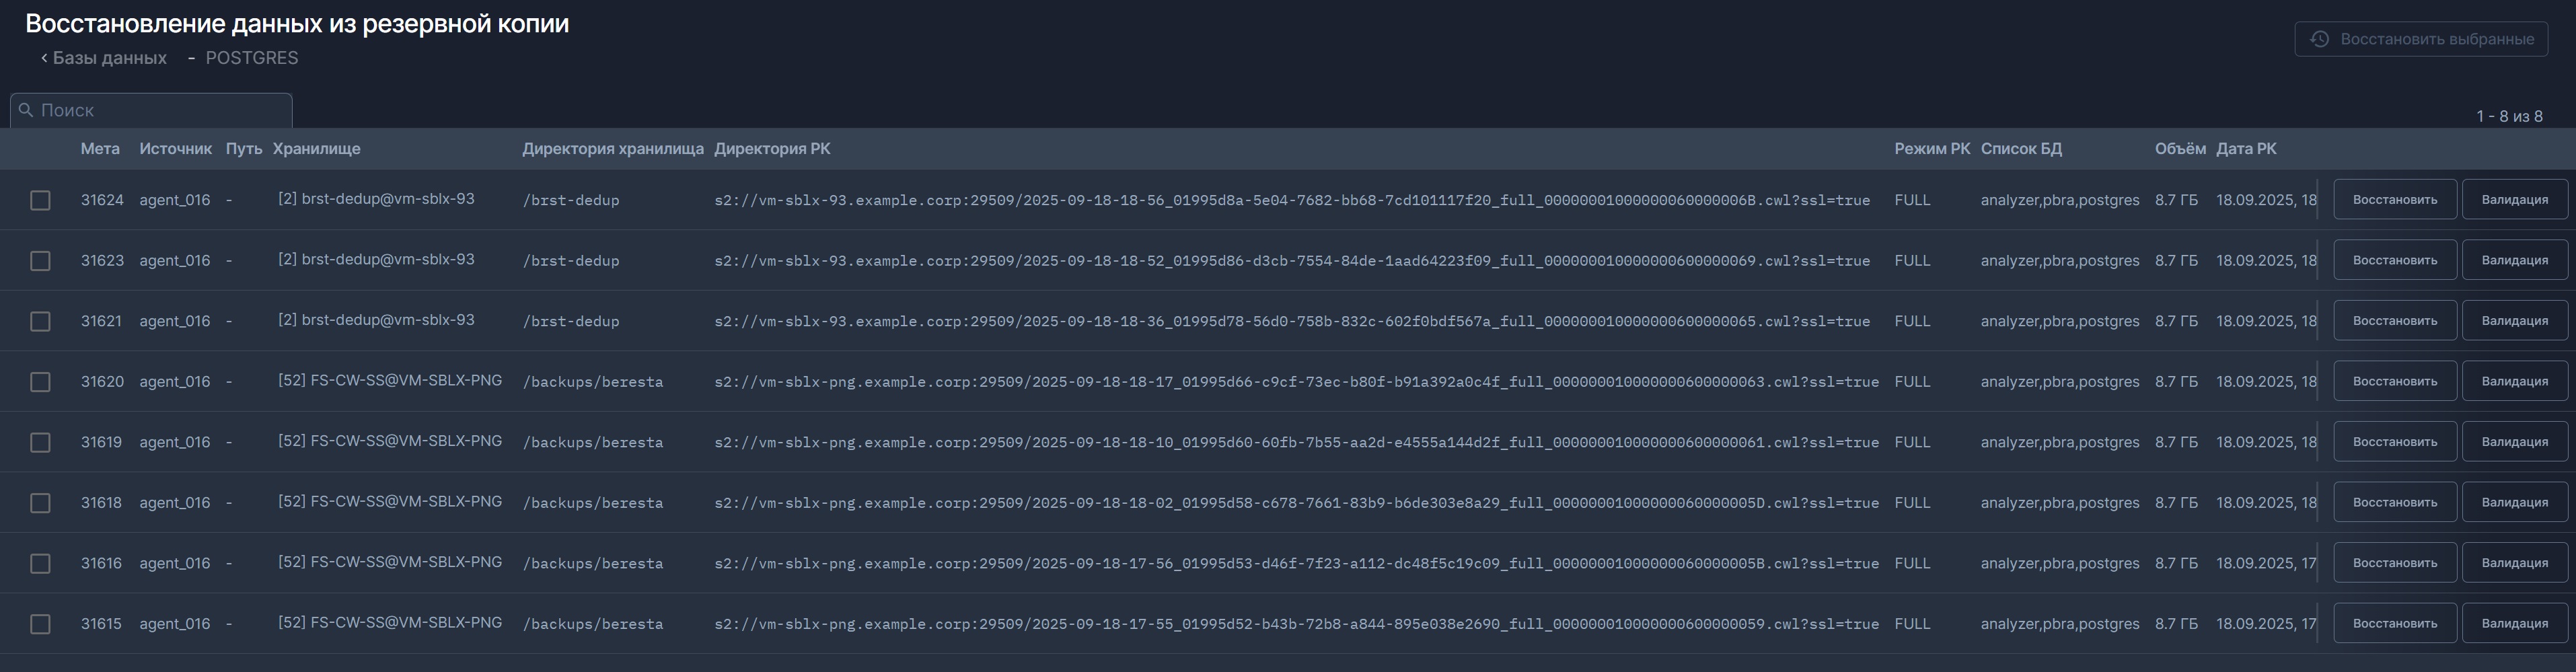Screen dimensions: 2576x672
Task: Click Восстановить for record 31619
Action: coord(2394,441)
